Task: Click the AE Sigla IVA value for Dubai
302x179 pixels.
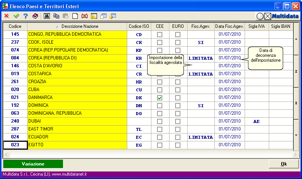Action: coord(256,121)
